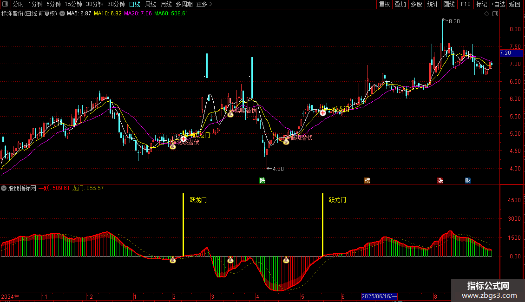Toggle the left sidebar panel icon

click(x=5, y=4)
